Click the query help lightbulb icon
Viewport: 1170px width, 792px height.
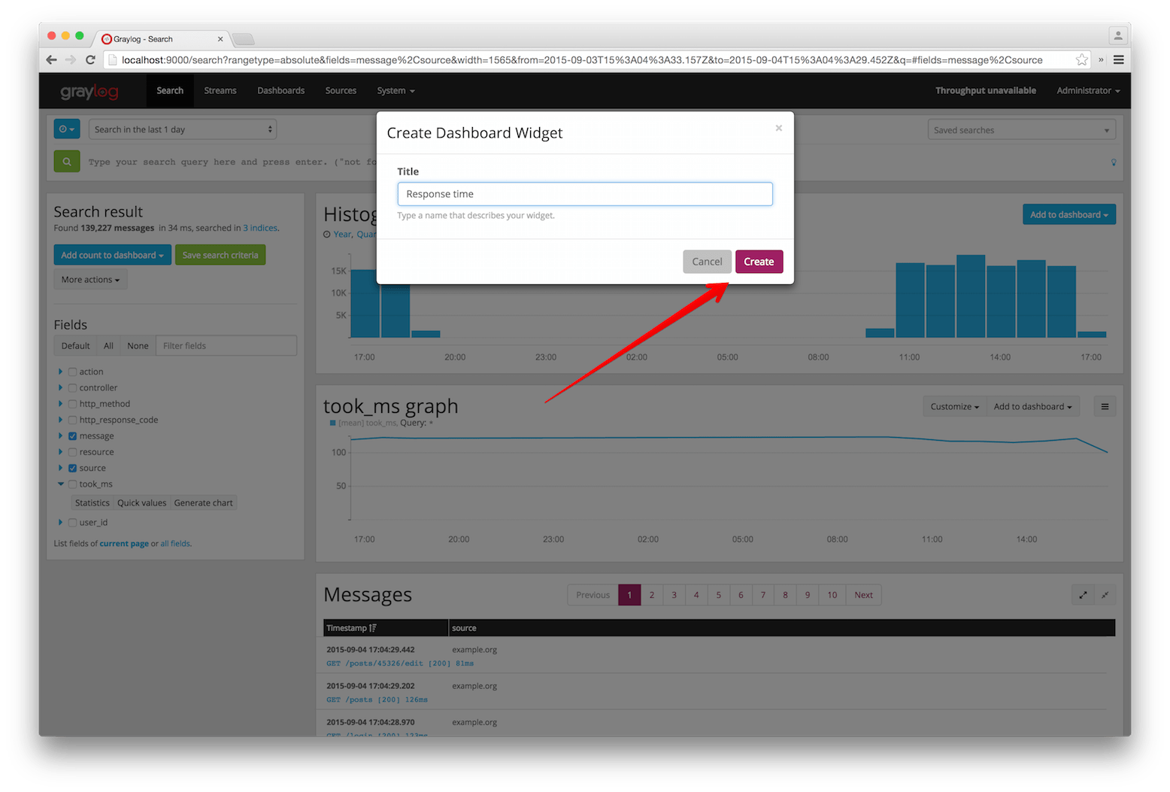click(x=1114, y=162)
